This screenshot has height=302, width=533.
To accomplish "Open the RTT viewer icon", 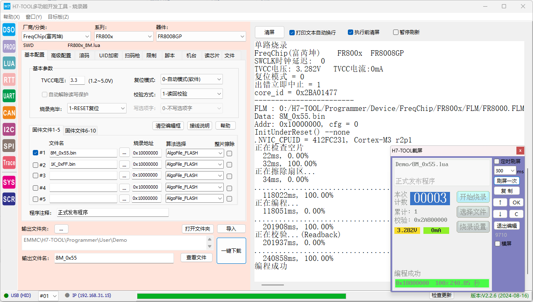I will 9,79.
